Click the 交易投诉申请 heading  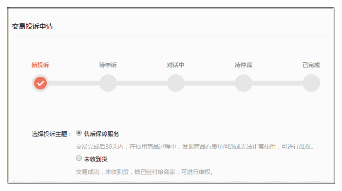click(33, 26)
